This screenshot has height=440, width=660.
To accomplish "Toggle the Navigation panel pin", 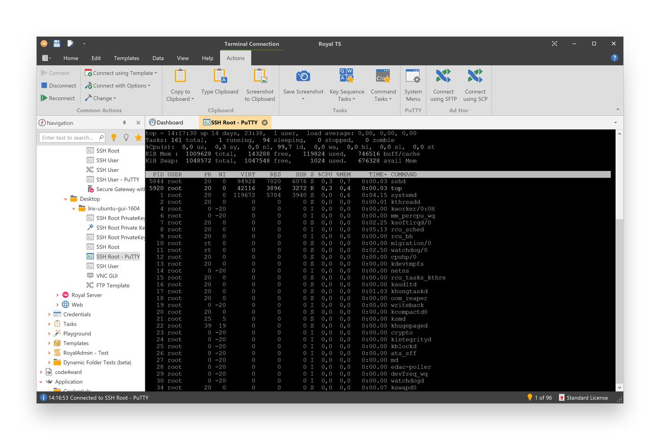I will 124,122.
